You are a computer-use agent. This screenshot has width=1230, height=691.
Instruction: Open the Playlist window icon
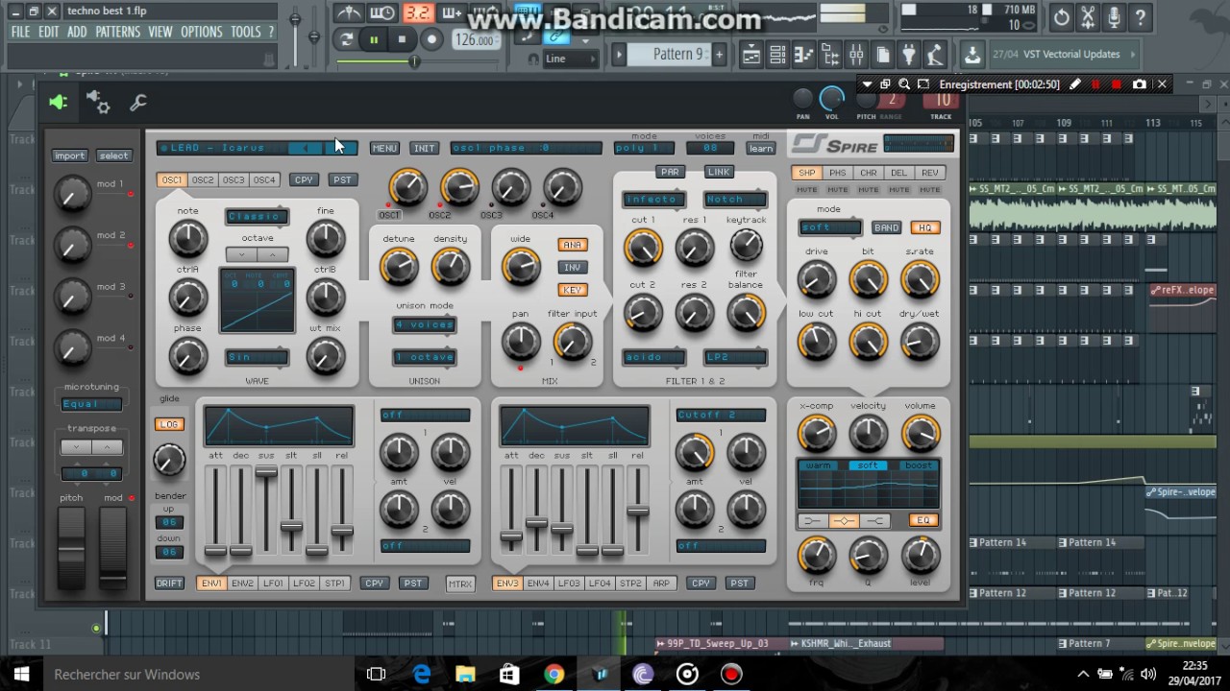point(751,54)
